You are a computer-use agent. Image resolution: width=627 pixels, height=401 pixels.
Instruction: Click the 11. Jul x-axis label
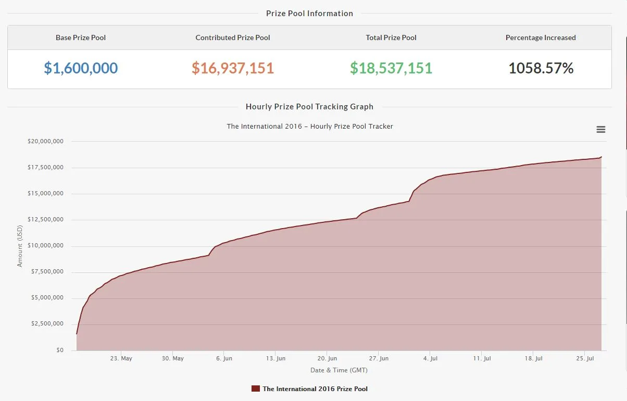coord(482,358)
